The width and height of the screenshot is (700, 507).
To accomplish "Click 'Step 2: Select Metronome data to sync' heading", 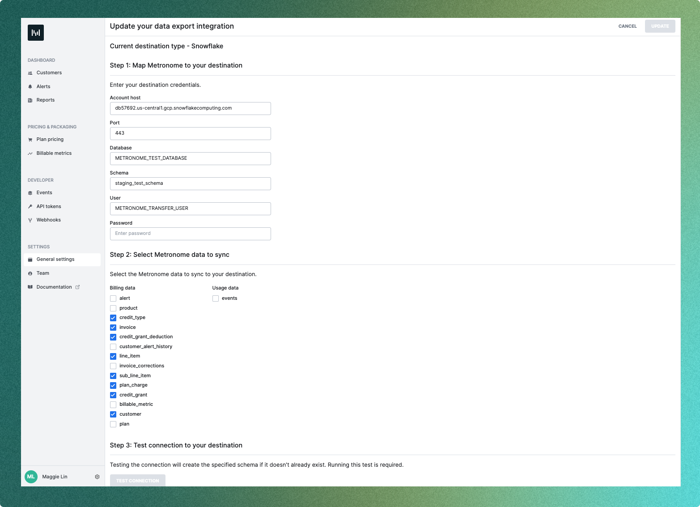I will tap(170, 255).
